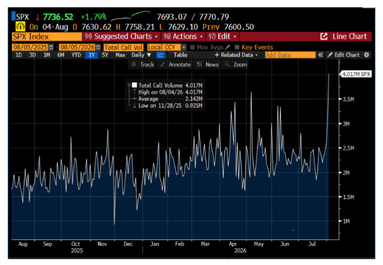Open the end date calendar picker icon
Viewport: 383px width, 265px height.
(98, 47)
